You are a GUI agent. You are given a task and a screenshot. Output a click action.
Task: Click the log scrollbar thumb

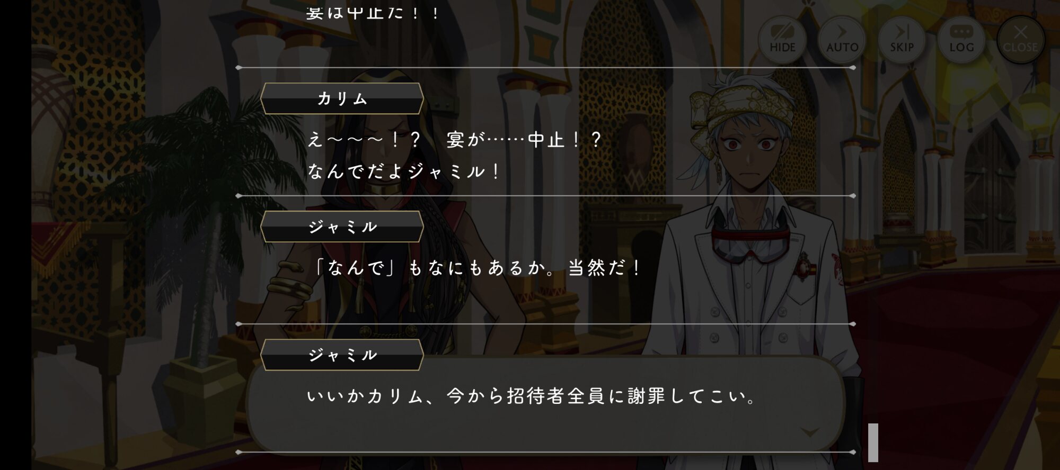(x=873, y=442)
